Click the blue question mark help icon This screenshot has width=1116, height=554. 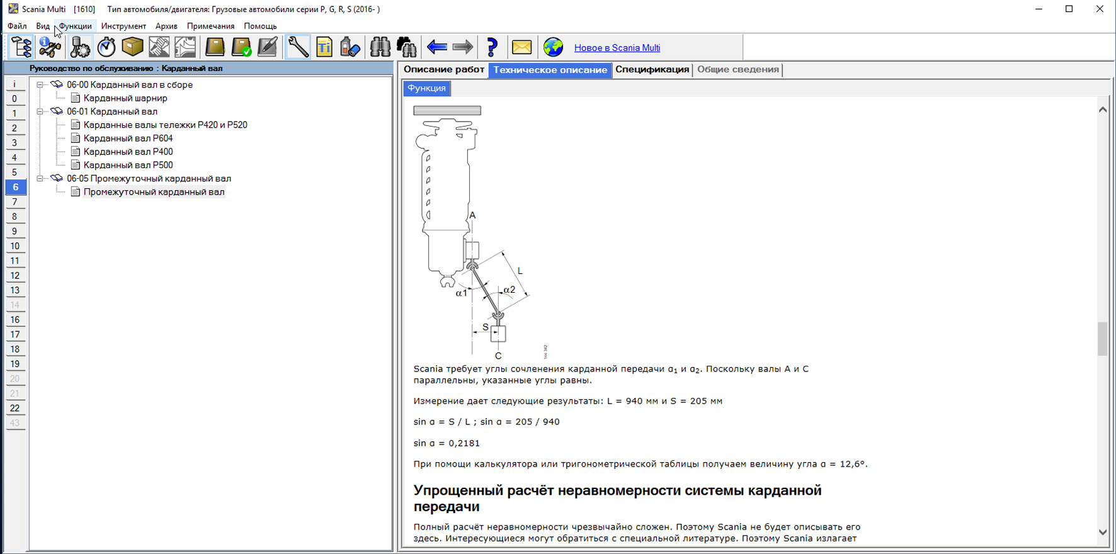(x=492, y=47)
